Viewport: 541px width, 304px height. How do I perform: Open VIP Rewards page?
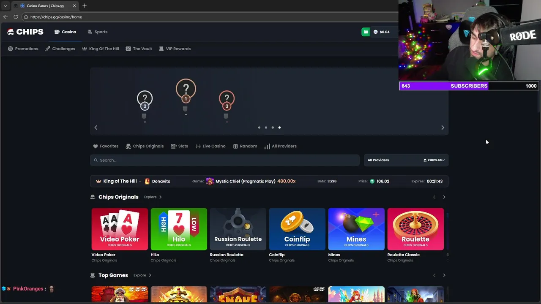pos(175,49)
